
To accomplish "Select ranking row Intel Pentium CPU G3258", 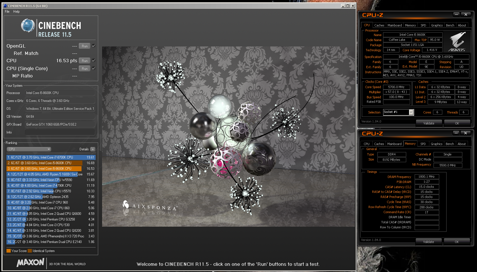I will (51, 219).
